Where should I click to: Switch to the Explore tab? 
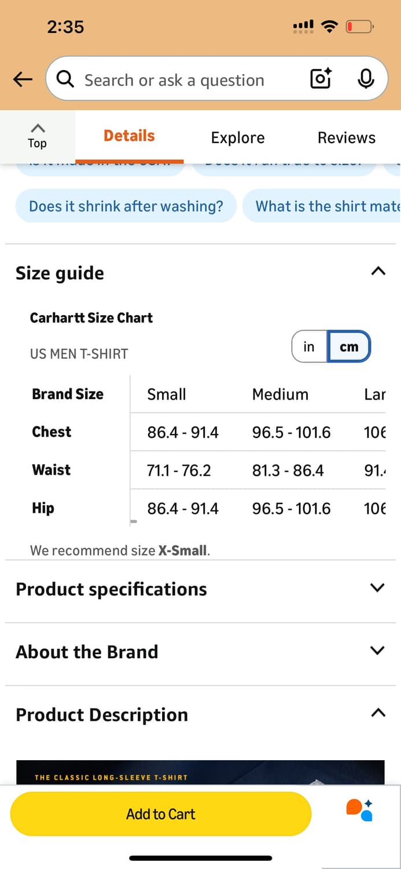click(238, 137)
